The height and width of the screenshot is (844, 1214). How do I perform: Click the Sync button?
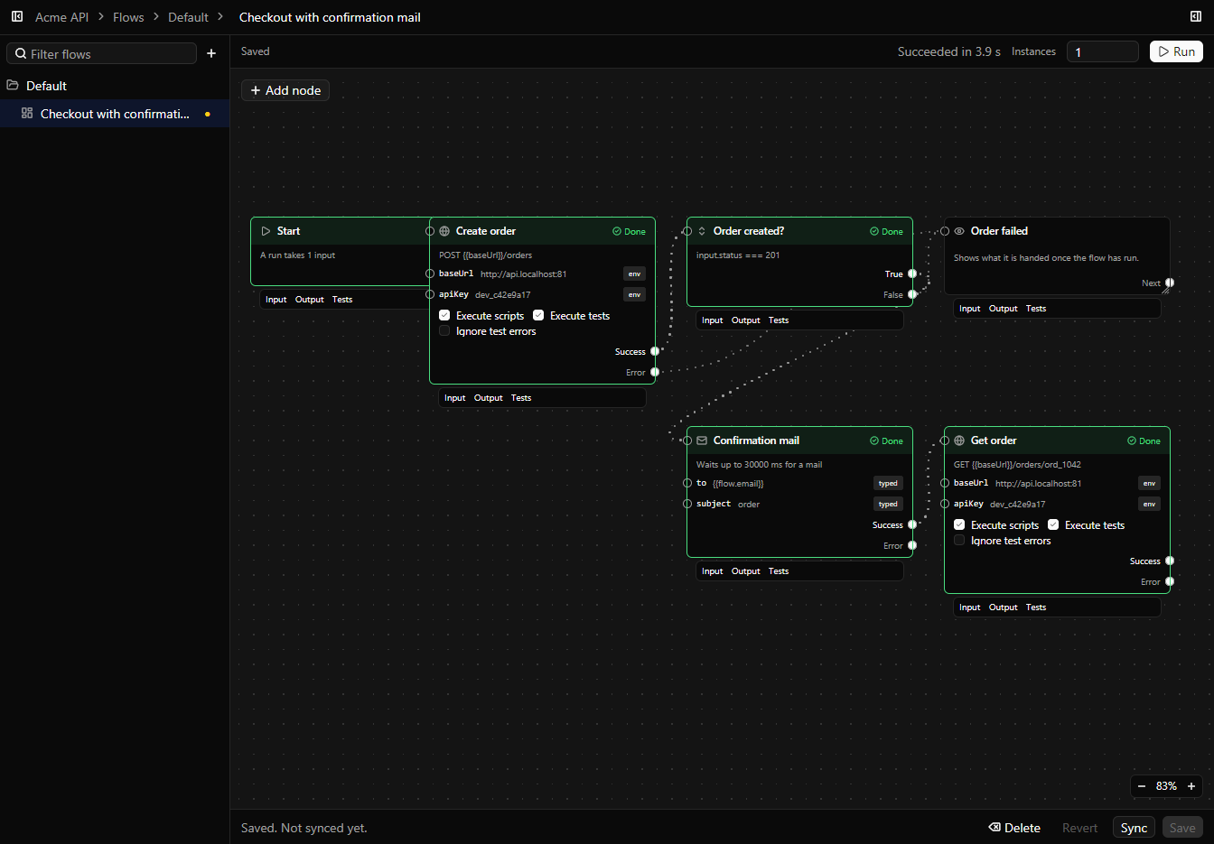(x=1134, y=828)
